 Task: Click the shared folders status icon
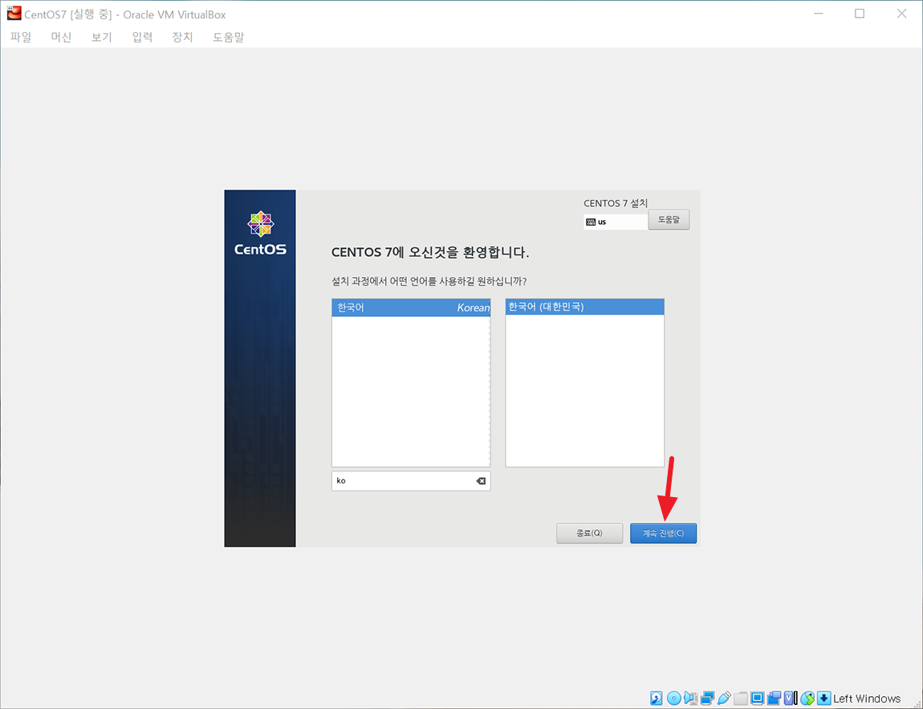[x=741, y=699]
